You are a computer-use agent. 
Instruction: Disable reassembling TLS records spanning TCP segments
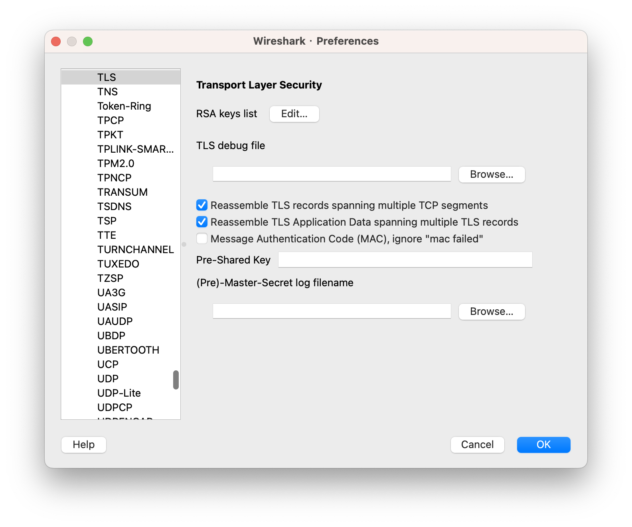[x=202, y=205]
